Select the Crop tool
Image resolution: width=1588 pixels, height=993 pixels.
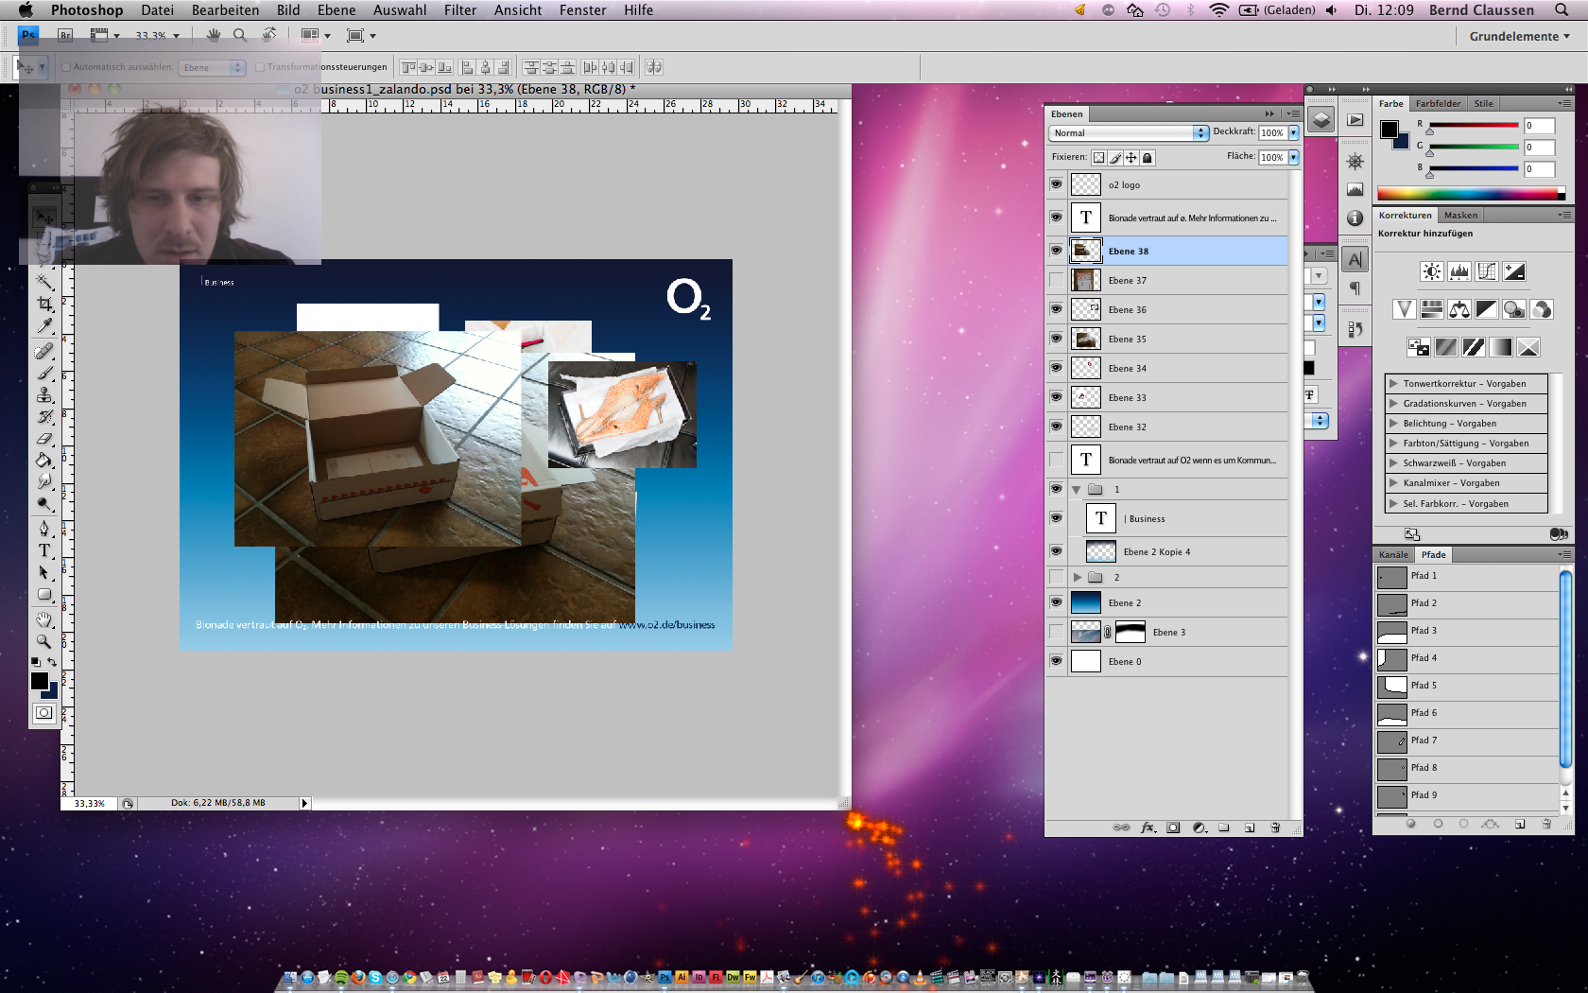[44, 304]
